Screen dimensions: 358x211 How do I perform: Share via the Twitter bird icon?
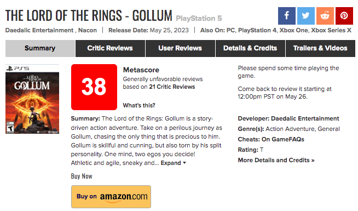[306, 16]
